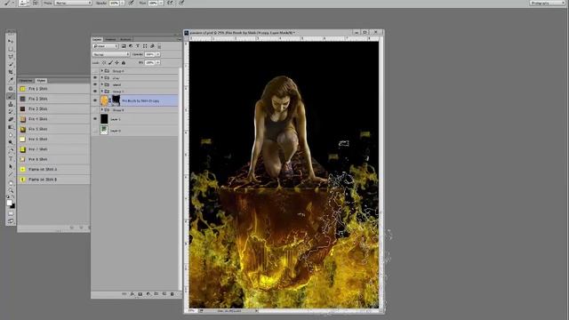Toggle Quick Mask mode in toolbox
Image resolution: width=569 pixels, height=320 pixels.
pos(11,213)
